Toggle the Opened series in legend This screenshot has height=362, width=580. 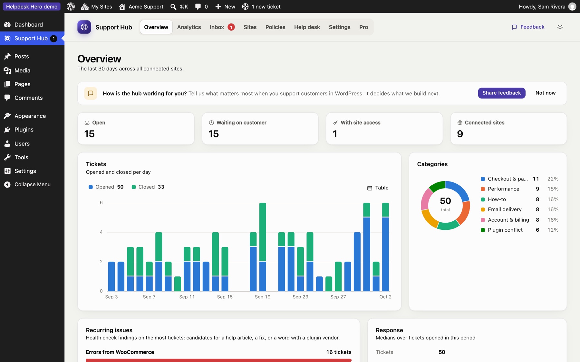point(106,187)
